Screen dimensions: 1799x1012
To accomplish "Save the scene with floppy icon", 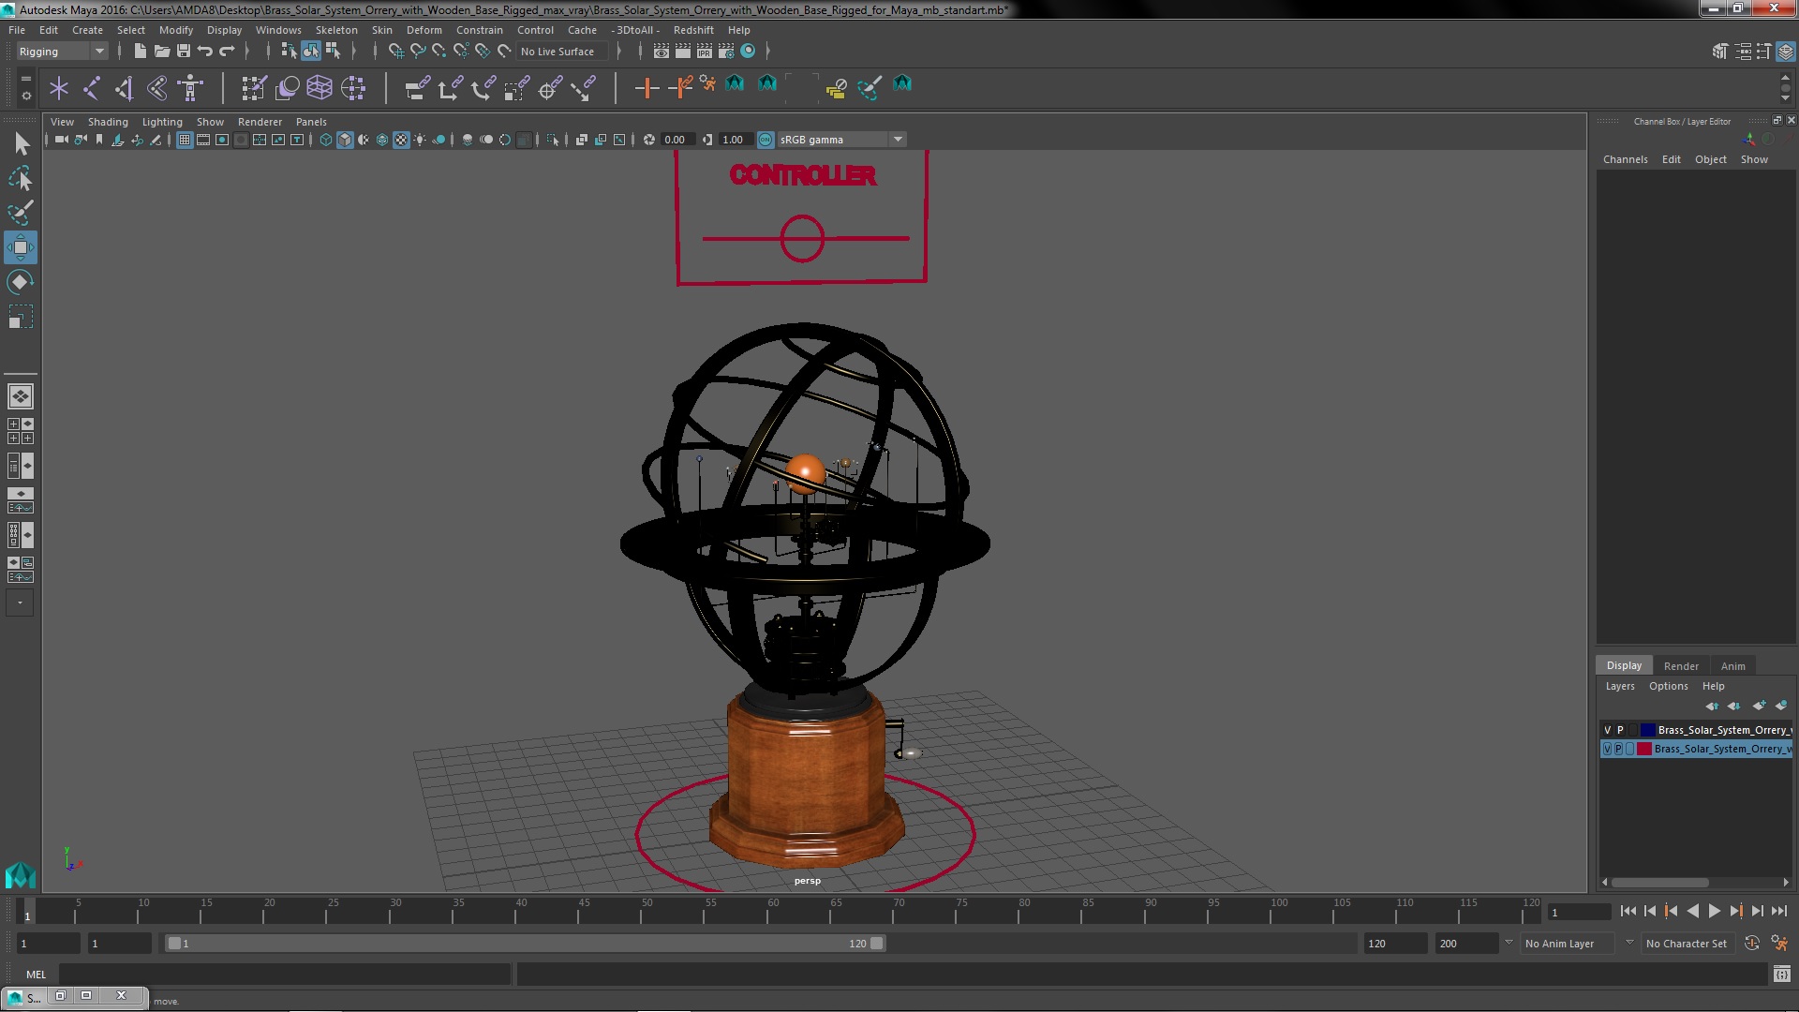I will tap(183, 52).
